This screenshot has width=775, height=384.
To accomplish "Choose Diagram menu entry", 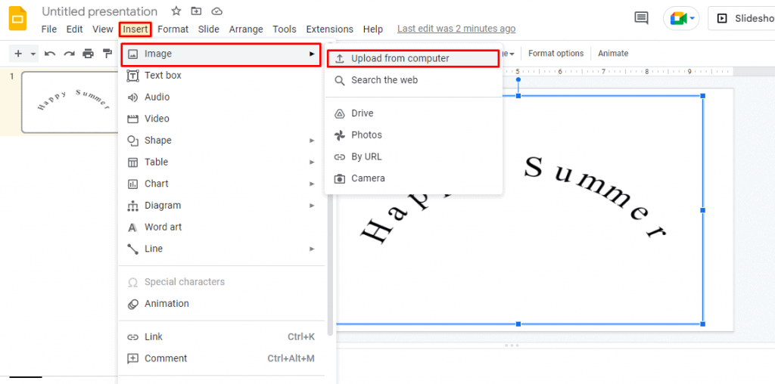I will coord(222,206).
